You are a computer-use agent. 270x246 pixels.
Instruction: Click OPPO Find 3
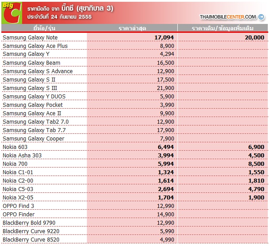pyautogui.click(x=19, y=206)
